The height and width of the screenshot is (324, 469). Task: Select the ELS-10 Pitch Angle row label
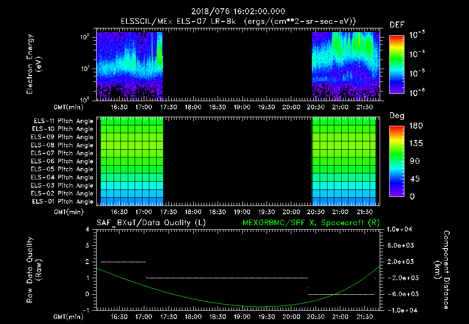63,129
